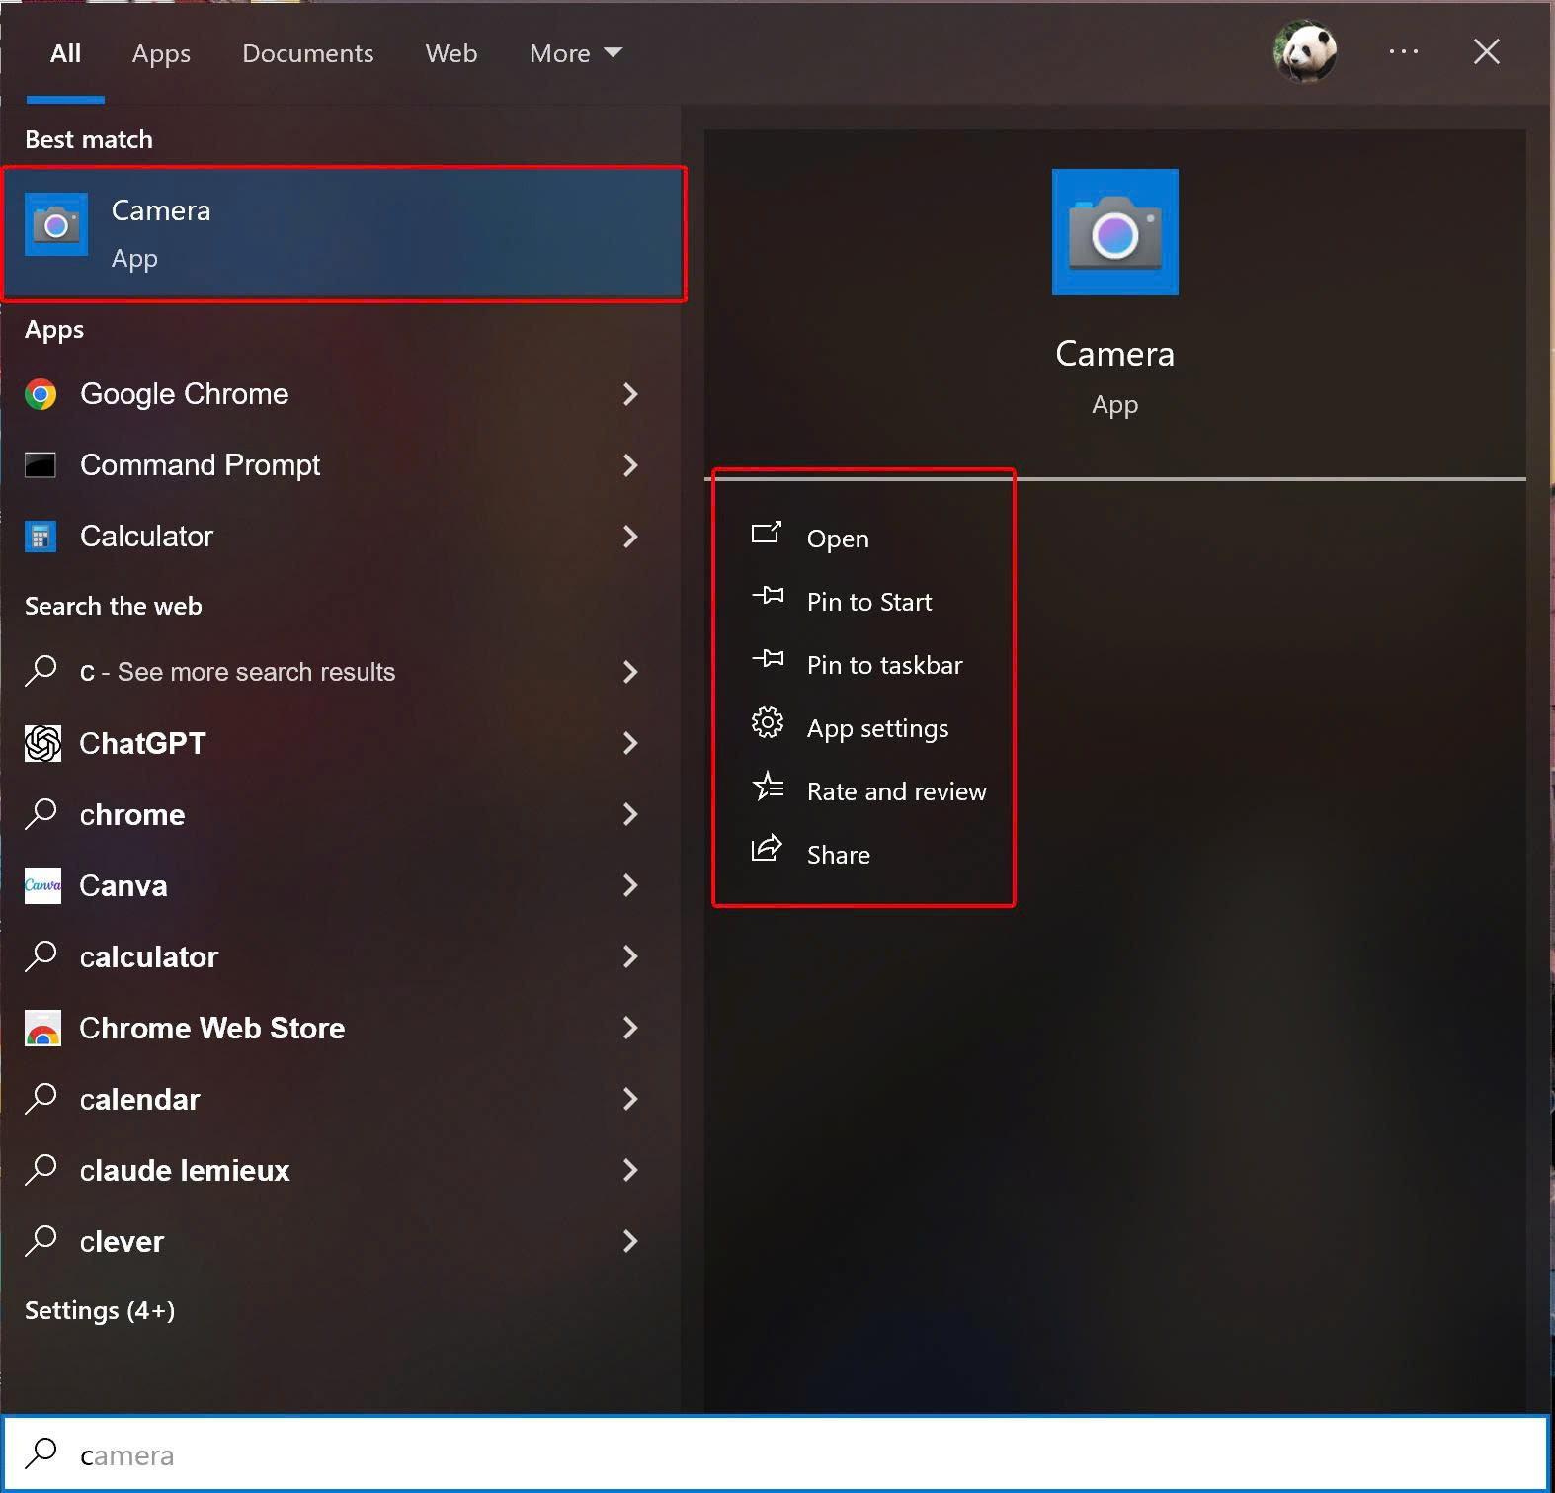This screenshot has width=1555, height=1493.
Task: Expand Calculator result chevron
Action: coord(630,537)
